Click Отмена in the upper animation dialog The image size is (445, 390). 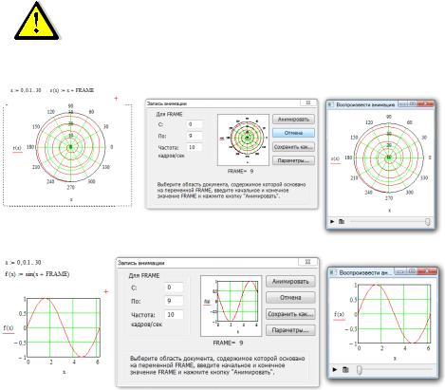293,133
